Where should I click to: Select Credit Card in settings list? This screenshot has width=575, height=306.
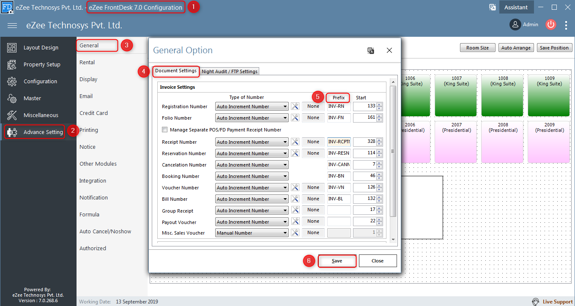pyautogui.click(x=93, y=113)
